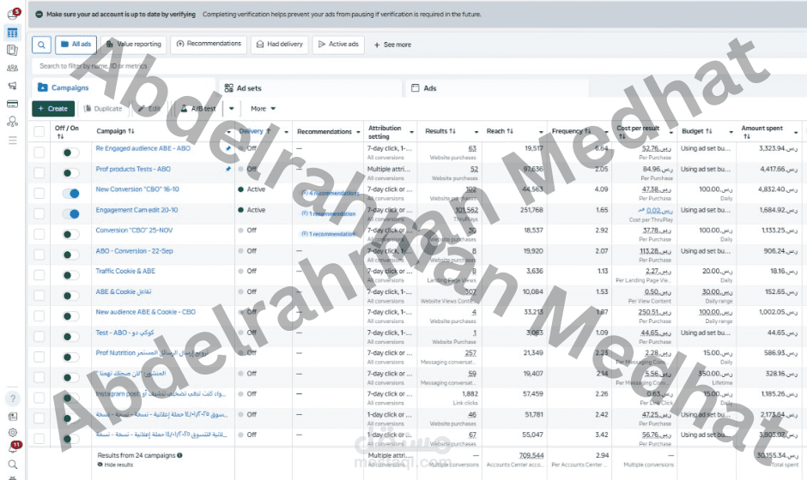Open the Billing card icon in sidebar
This screenshot has height=480, width=807.
click(x=12, y=104)
